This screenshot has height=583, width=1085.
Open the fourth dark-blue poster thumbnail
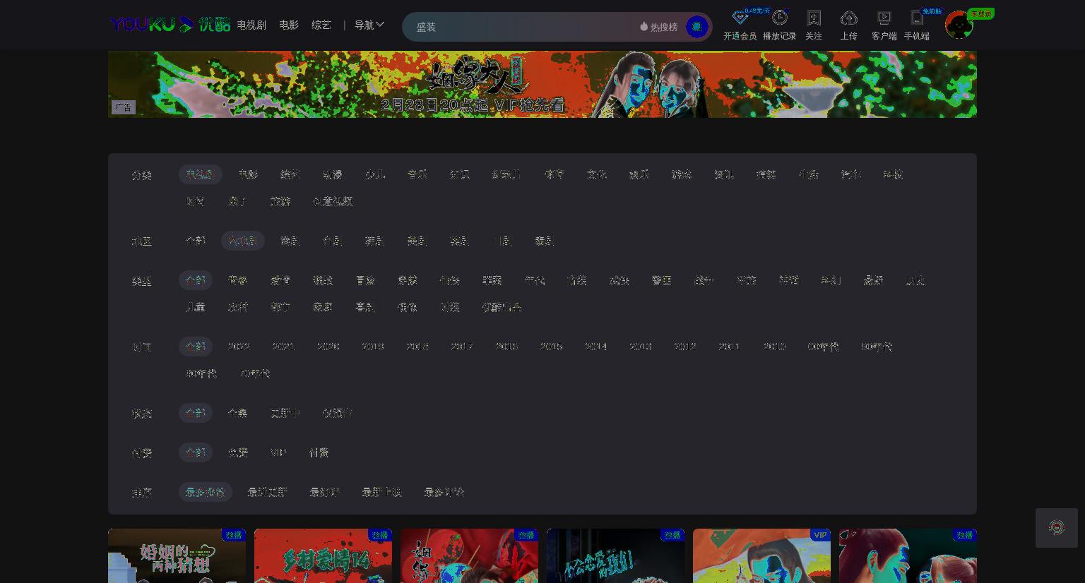(615, 556)
